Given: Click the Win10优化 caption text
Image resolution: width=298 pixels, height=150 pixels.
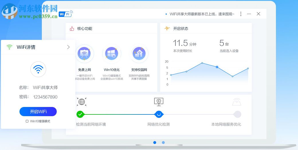Looking at the screenshot, I should click(112, 70).
